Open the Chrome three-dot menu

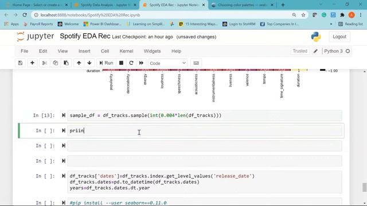(x=361, y=15)
